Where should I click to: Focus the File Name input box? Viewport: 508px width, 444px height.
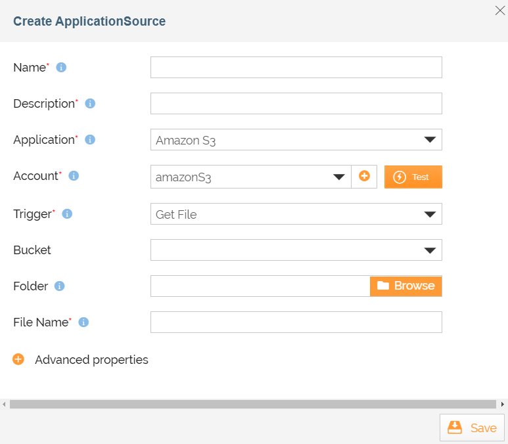(296, 322)
